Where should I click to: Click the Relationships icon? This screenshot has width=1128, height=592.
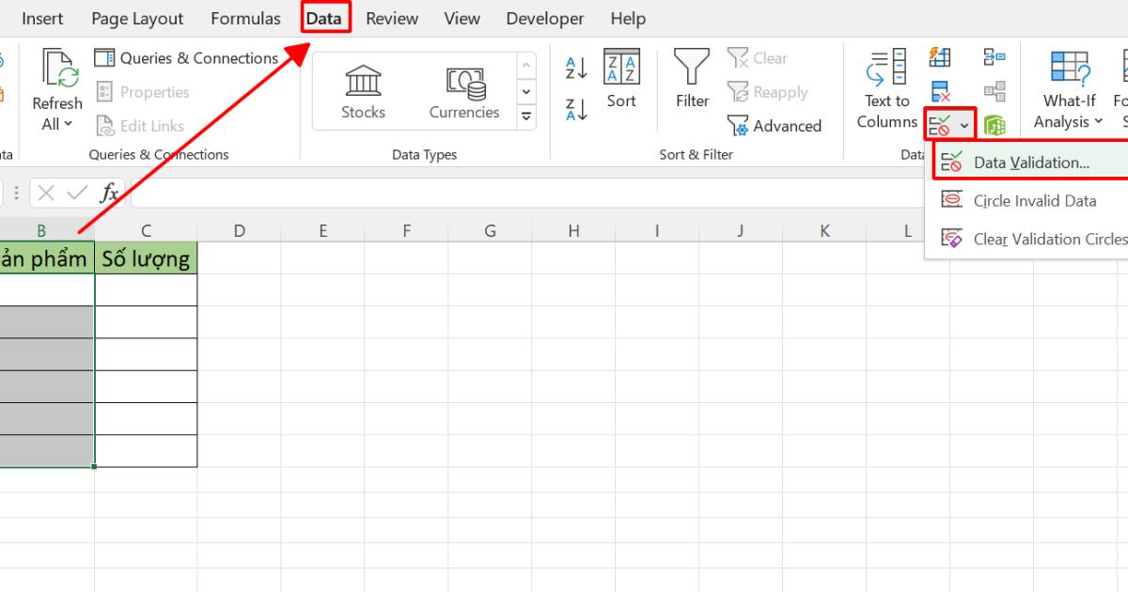[995, 91]
